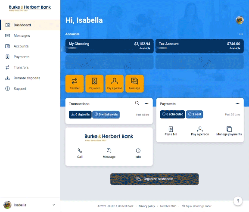Click the orange Pay a person tile
The height and width of the screenshot is (212, 249).
tap(115, 84)
